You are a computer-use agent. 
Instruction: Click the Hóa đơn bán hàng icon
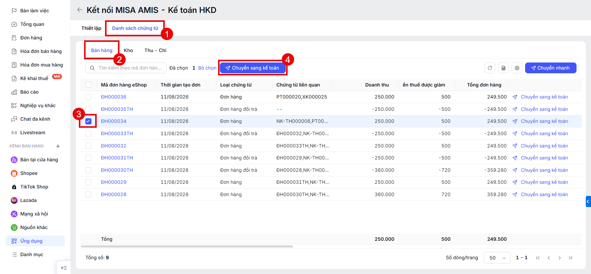tap(14, 51)
